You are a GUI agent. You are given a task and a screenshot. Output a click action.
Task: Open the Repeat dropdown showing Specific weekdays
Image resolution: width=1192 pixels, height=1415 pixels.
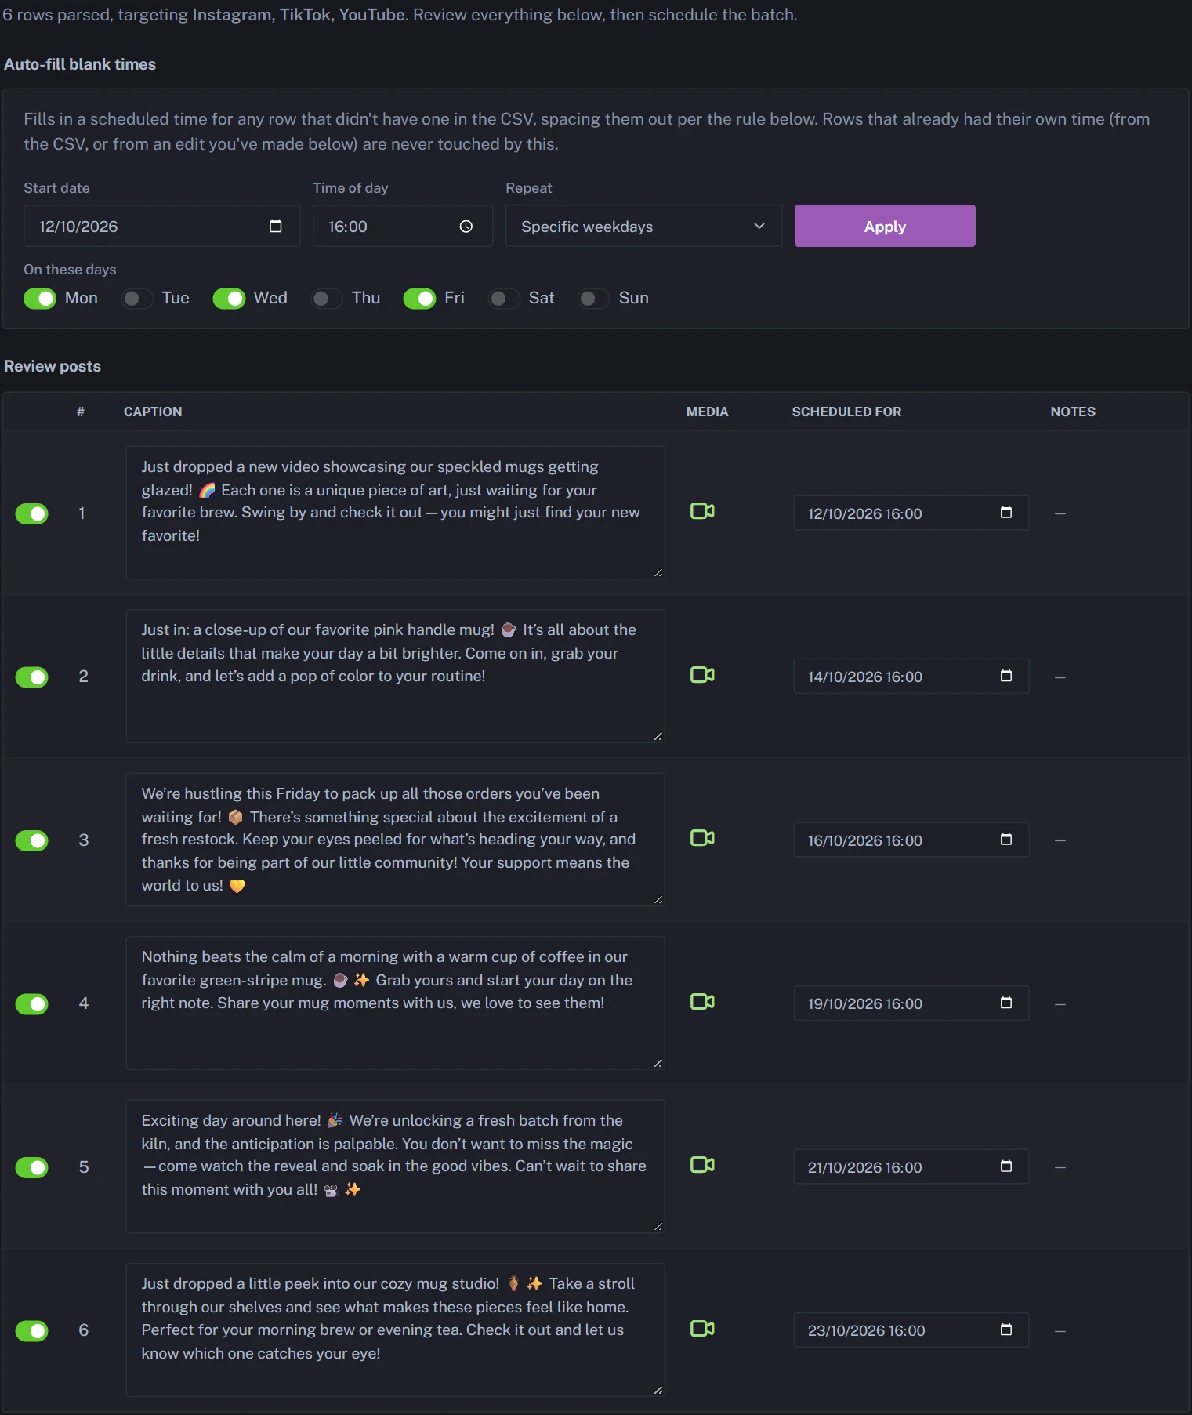643,226
